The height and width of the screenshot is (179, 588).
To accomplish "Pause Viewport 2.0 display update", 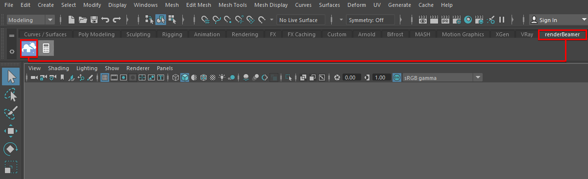I will click(502, 20).
